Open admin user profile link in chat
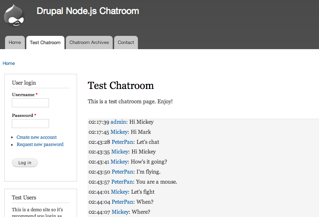The image size is (319, 217). [118, 122]
